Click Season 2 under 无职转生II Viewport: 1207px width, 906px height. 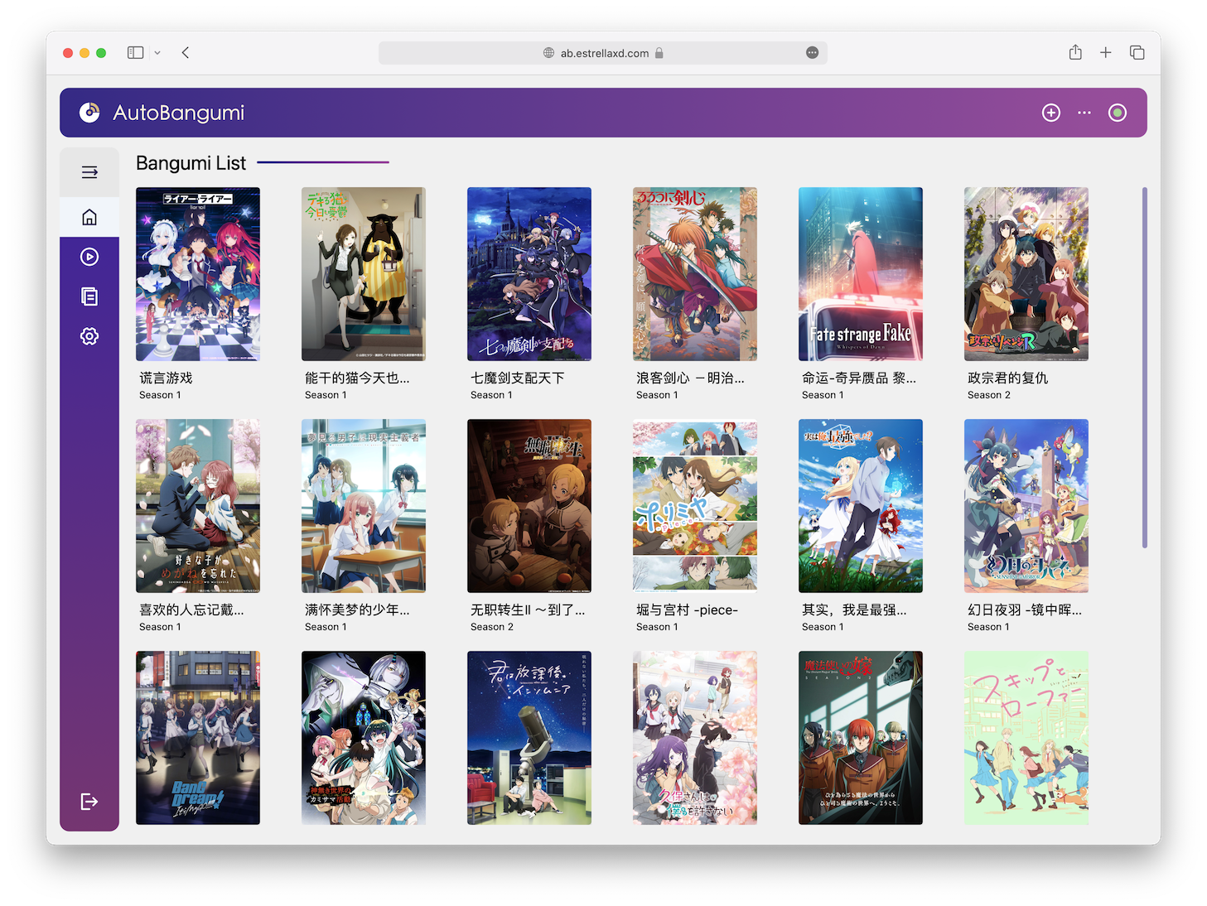point(492,627)
